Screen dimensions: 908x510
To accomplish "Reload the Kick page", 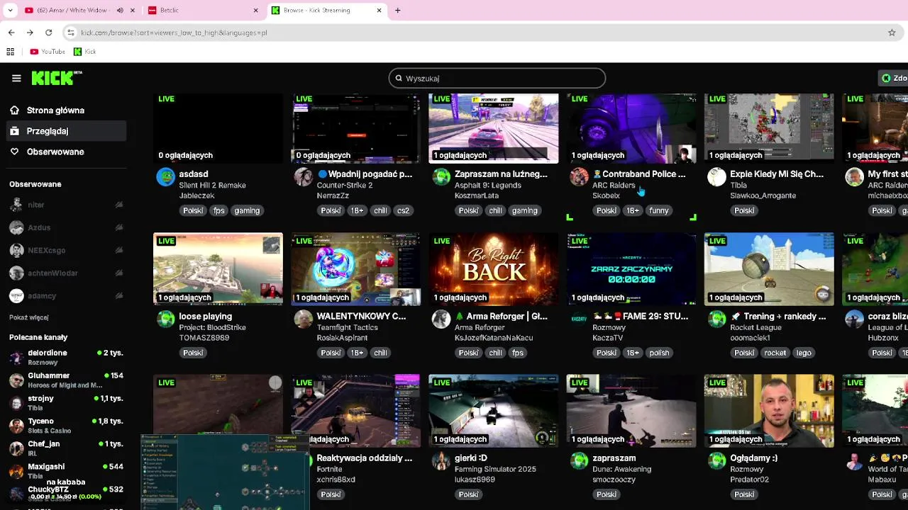I will click(48, 33).
